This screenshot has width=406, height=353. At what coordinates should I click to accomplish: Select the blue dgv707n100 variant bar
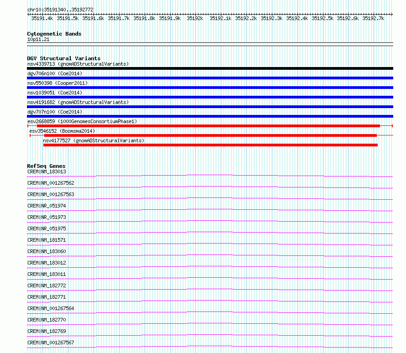pyautogui.click(x=210, y=116)
